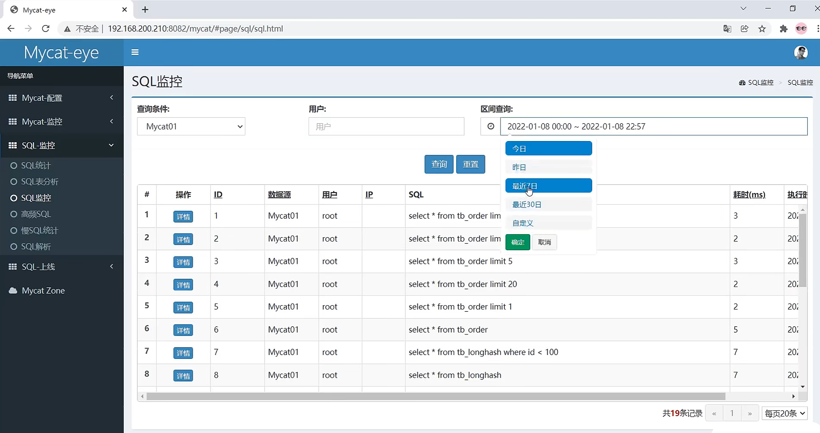Open SQL统计 in the sidebar
This screenshot has width=820, height=433.
pos(36,165)
